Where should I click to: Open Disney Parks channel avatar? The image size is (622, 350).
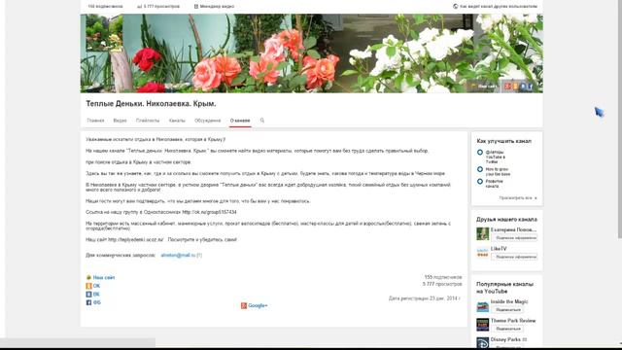click(x=483, y=342)
